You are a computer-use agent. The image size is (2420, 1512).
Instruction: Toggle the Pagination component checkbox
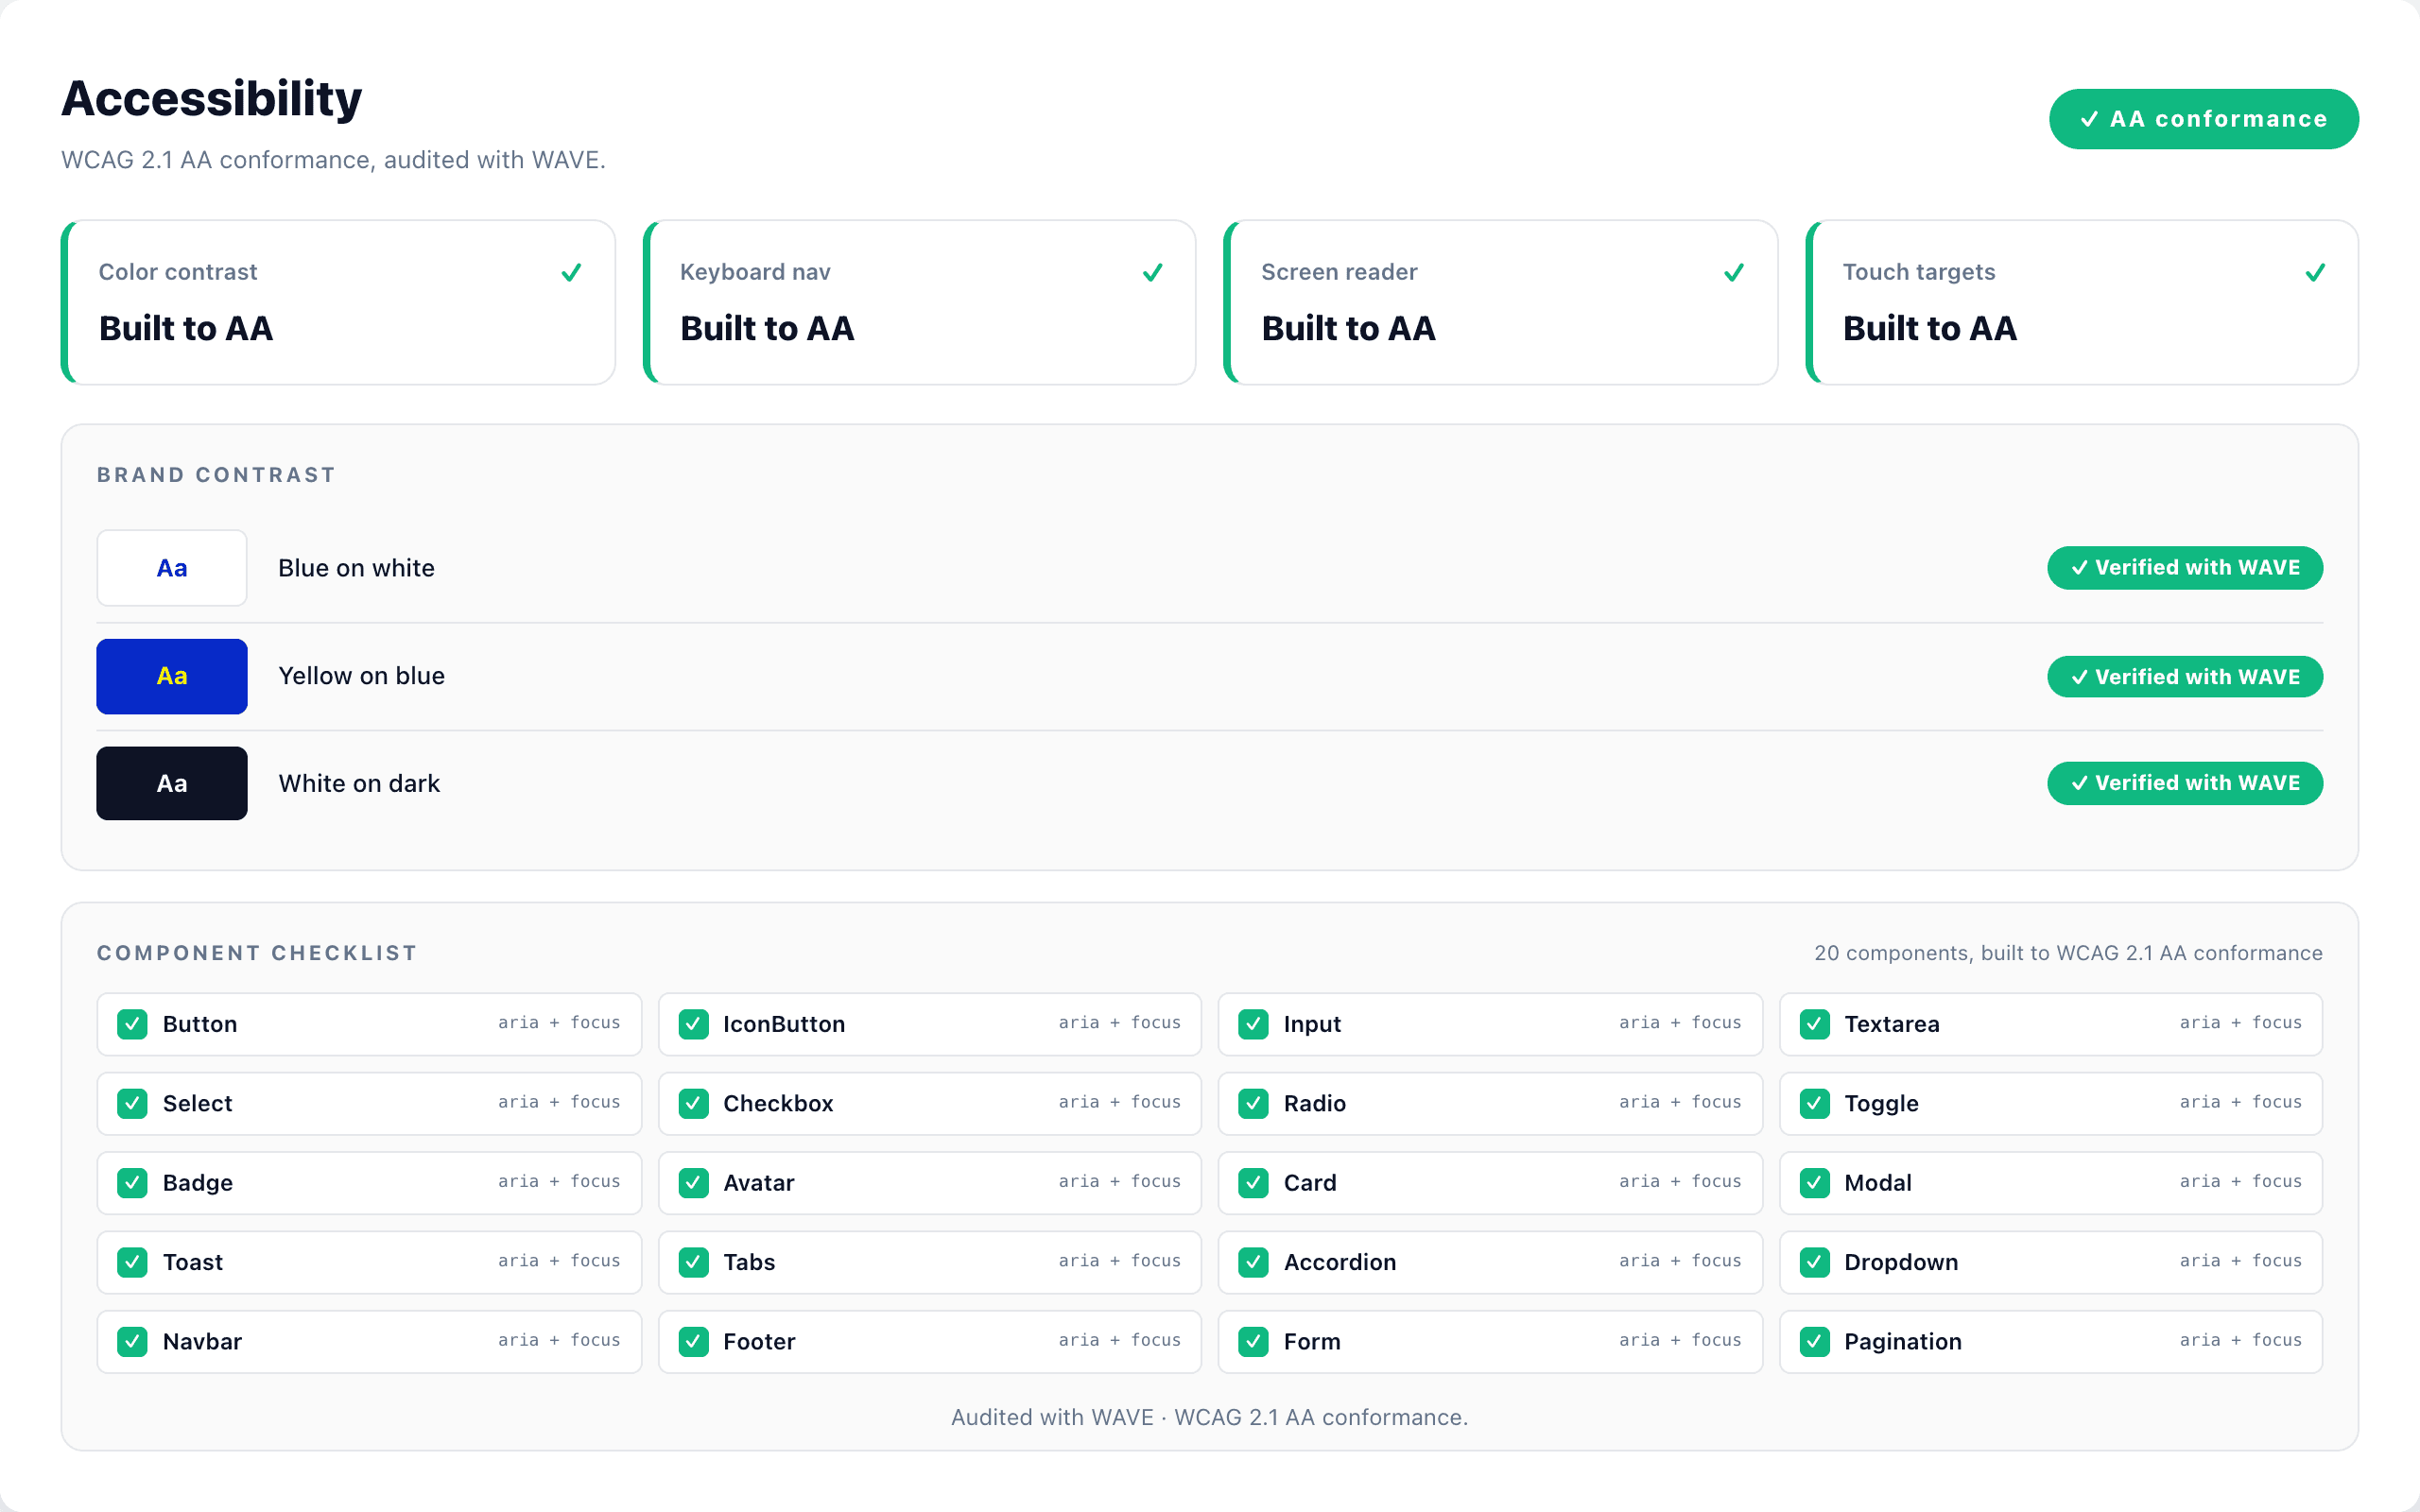point(1814,1341)
